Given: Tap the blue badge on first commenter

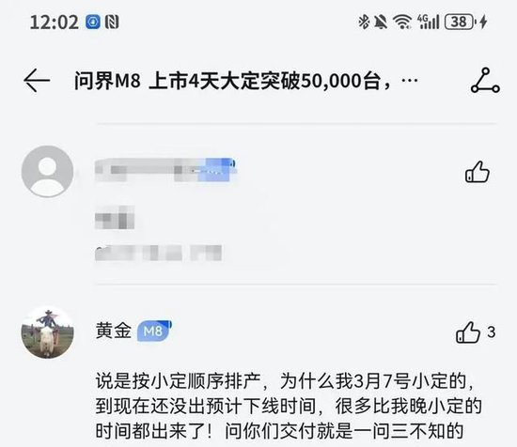Looking at the screenshot, I should [217, 170].
